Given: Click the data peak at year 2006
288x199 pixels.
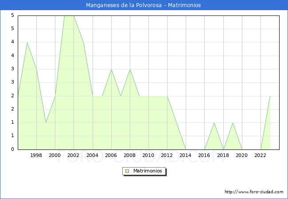Looking at the screenshot, I should pyautogui.click(x=111, y=69).
